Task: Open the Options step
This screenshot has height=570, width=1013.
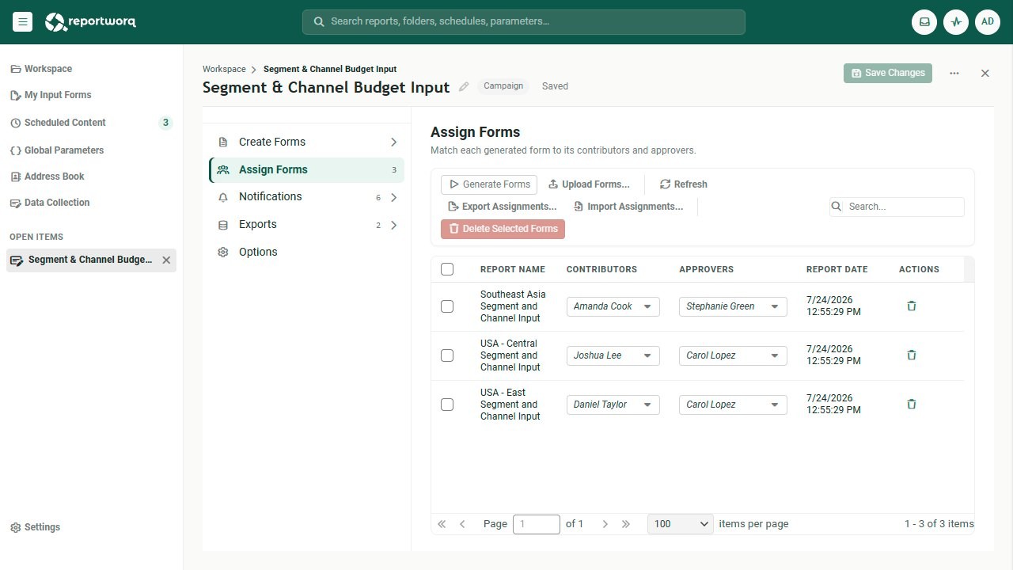Action: 307,253
